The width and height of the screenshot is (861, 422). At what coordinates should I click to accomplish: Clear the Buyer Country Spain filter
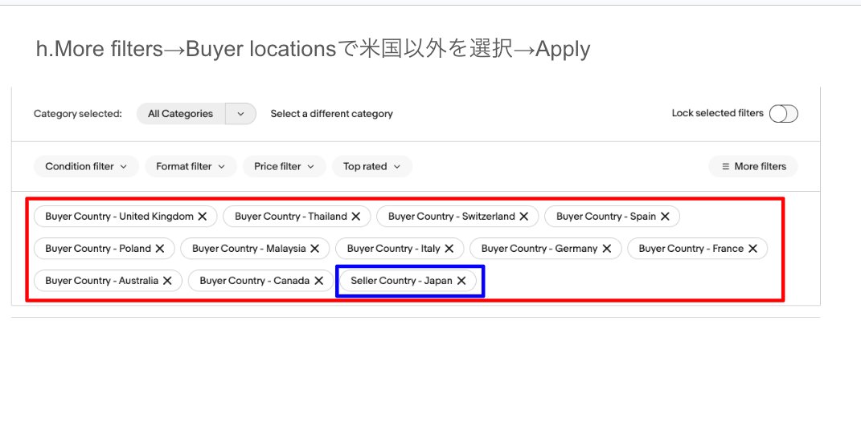pos(665,217)
